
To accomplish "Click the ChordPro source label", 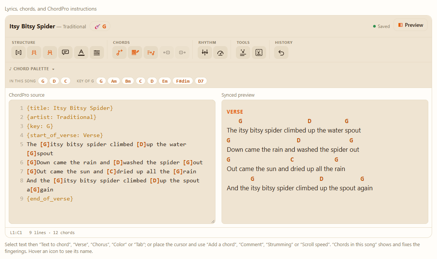I will click(x=26, y=95).
